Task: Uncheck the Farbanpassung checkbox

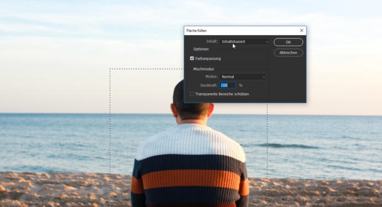Action: 192,58
